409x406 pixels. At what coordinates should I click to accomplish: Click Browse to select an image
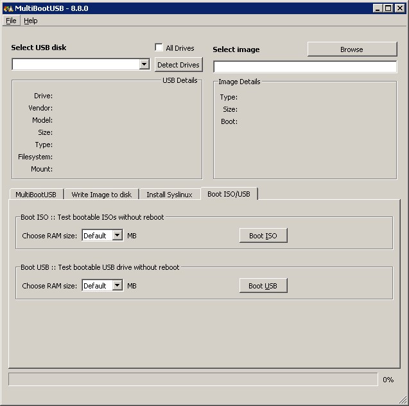pyautogui.click(x=352, y=49)
